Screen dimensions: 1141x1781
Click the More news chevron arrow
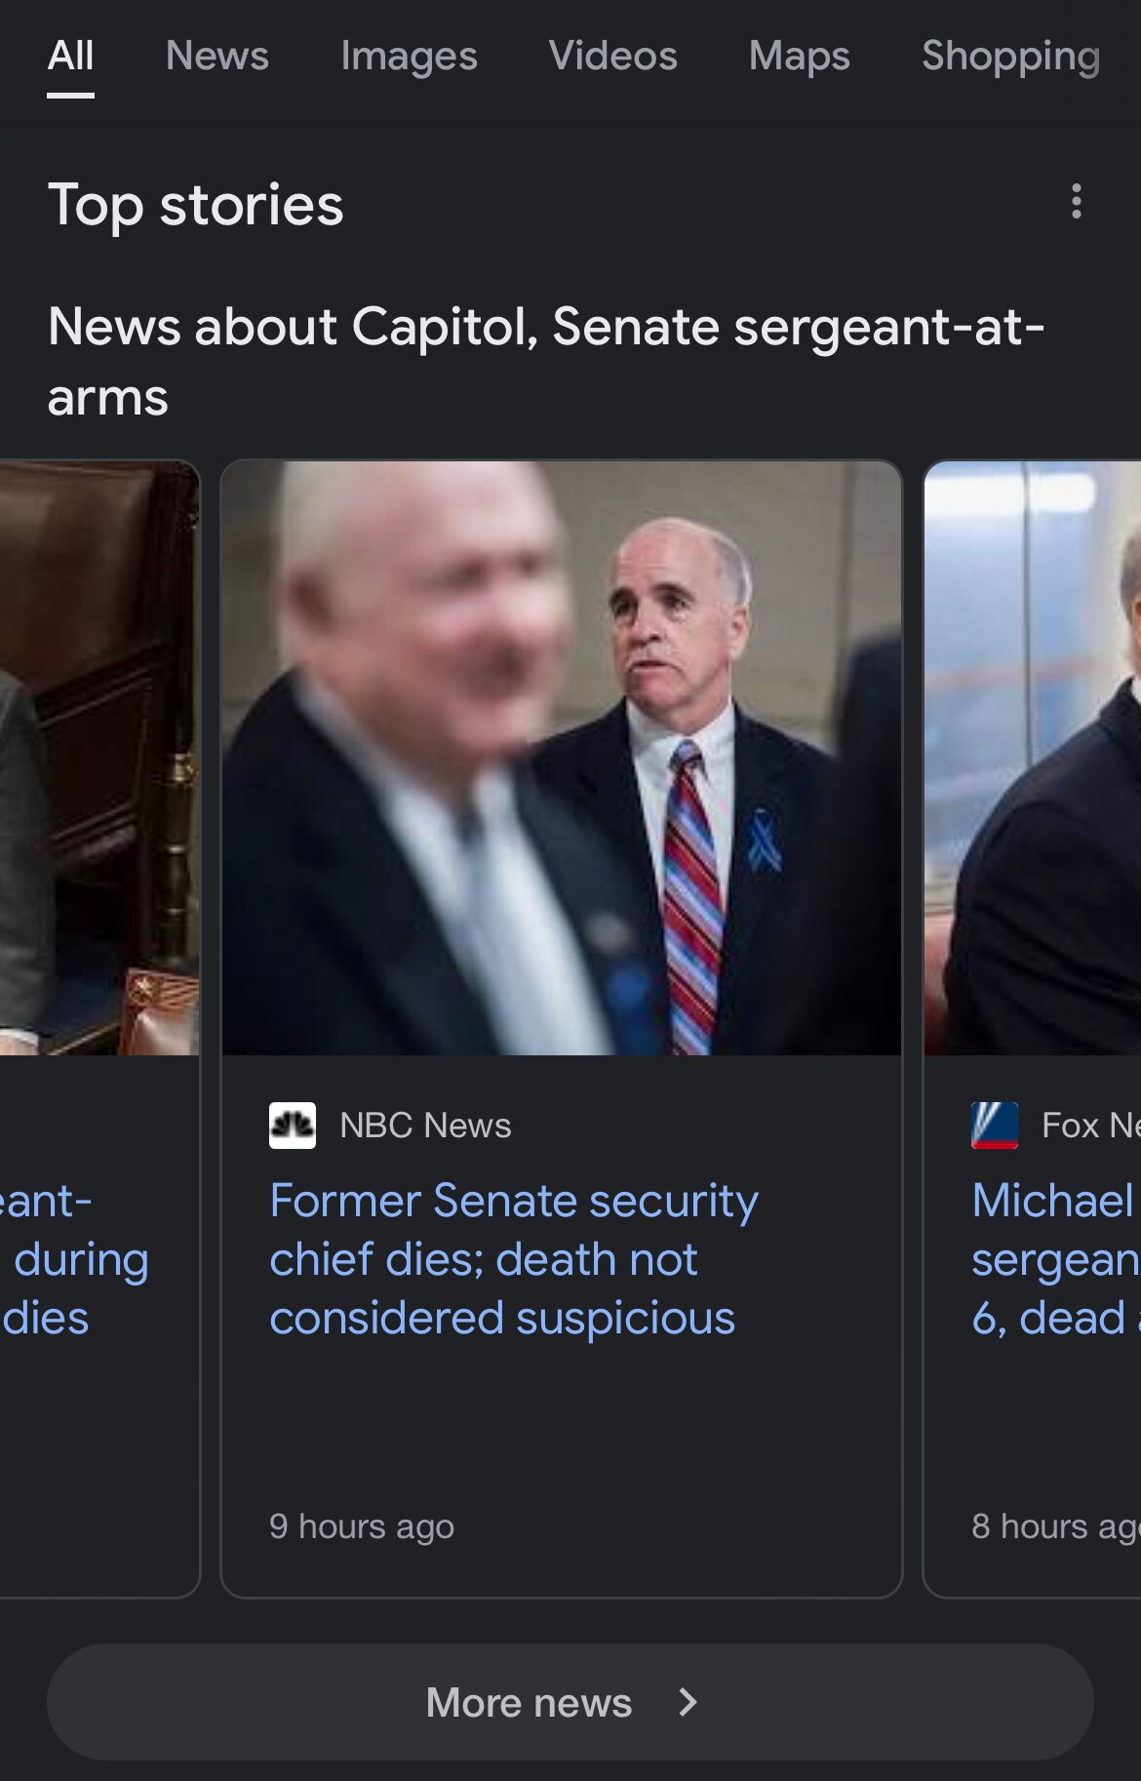pyautogui.click(x=688, y=1702)
